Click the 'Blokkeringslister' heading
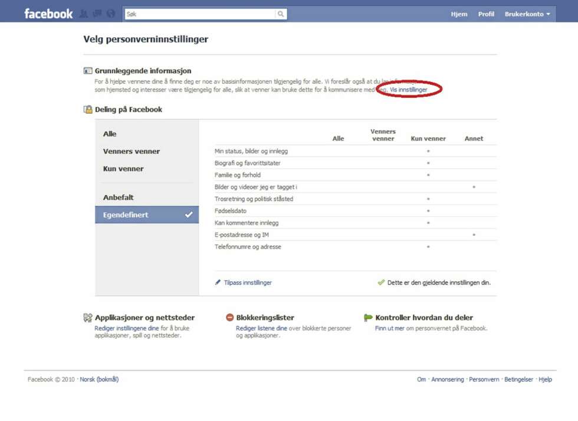The image size is (578, 421). [x=265, y=317]
